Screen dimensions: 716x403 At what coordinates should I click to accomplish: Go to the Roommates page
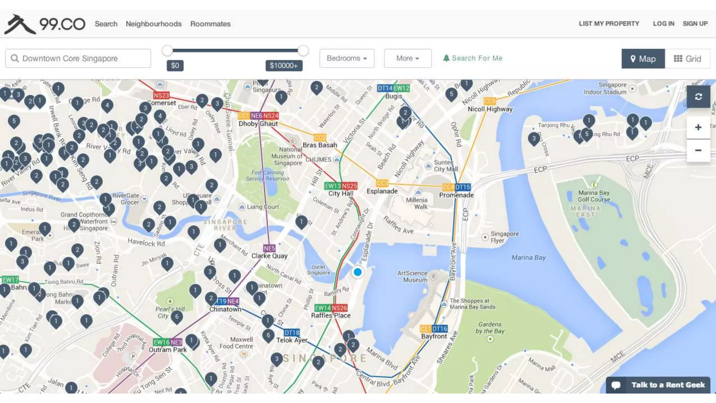[210, 24]
